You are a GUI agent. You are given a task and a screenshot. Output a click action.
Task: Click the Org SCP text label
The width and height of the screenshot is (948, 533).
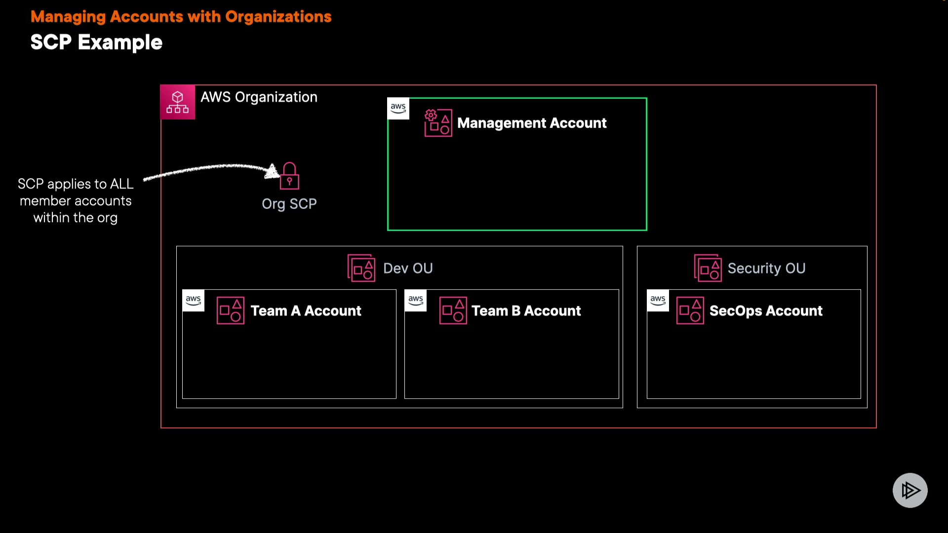289,204
